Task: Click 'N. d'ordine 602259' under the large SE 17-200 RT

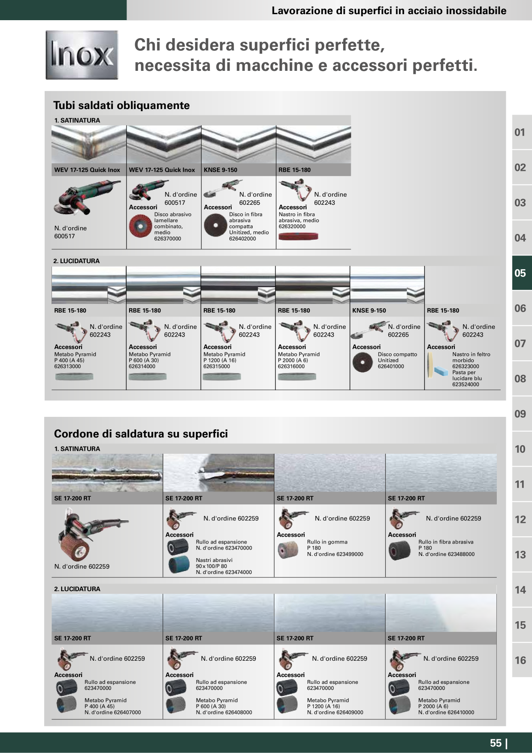Action: [82, 566]
